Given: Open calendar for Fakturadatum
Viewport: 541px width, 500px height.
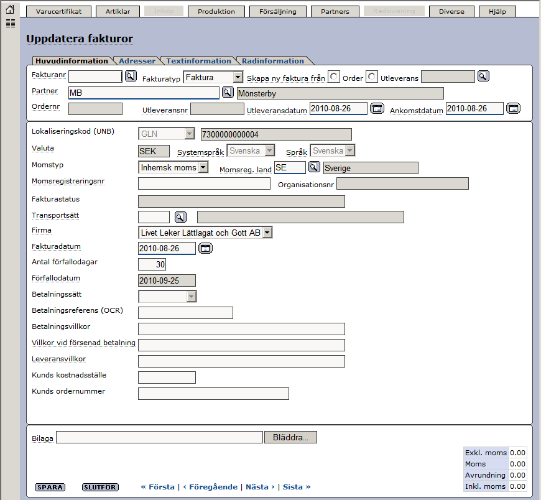Looking at the screenshot, I should tap(206, 248).
